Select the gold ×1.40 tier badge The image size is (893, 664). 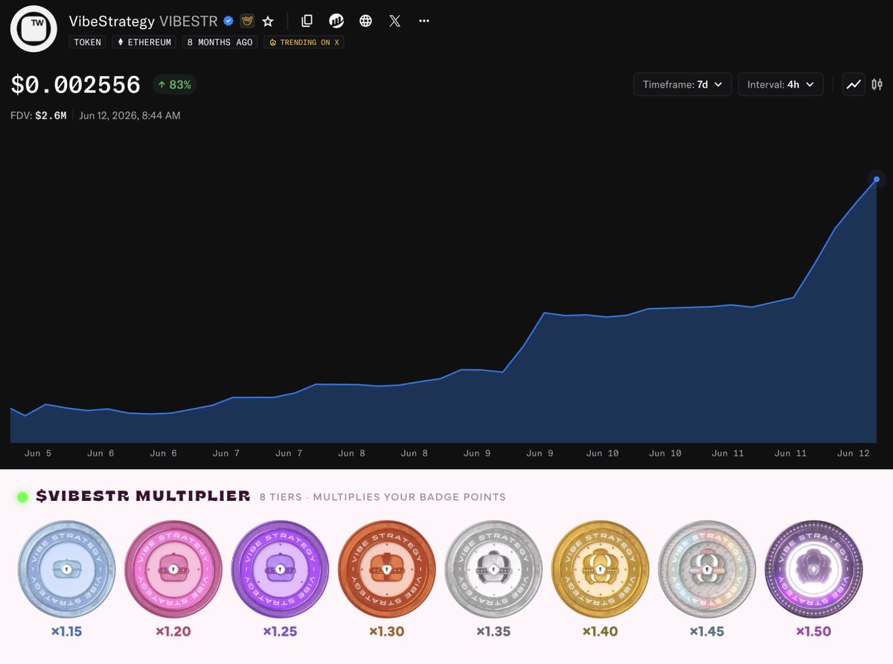601,568
